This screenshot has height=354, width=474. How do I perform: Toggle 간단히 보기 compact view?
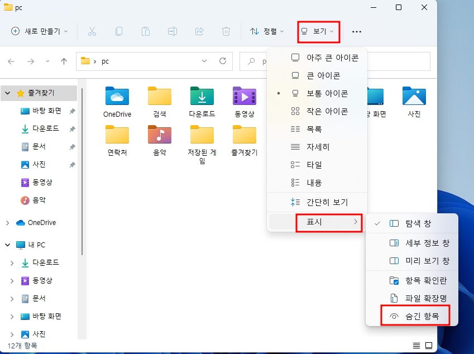[318, 202]
